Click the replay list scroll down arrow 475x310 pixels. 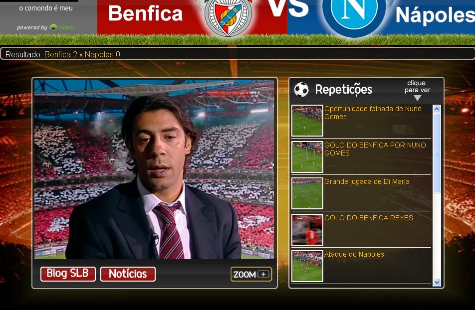click(x=437, y=282)
